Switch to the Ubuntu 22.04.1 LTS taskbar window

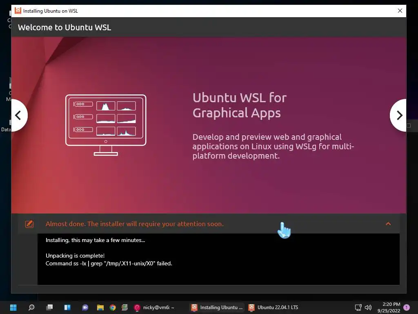[273, 307]
